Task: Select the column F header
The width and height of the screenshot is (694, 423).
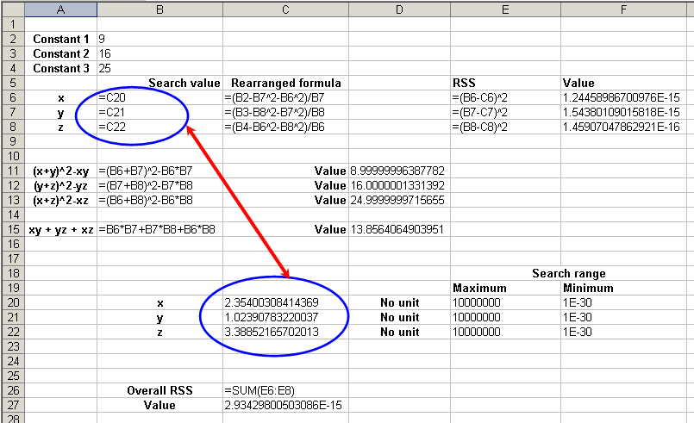Action: [627, 8]
